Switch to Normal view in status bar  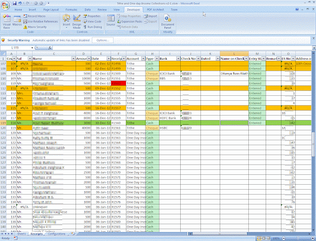[x=259, y=238]
